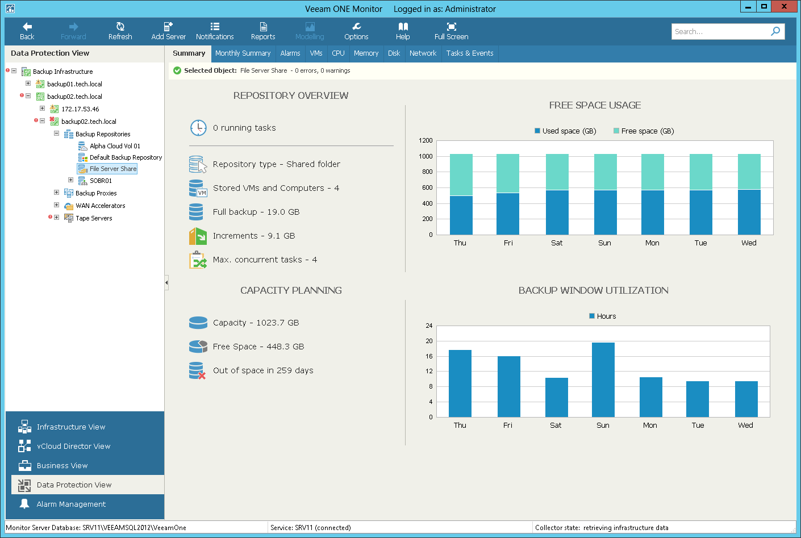Viewport: 801px width, 538px height.
Task: Switch to the CPU tab
Action: 338,53
